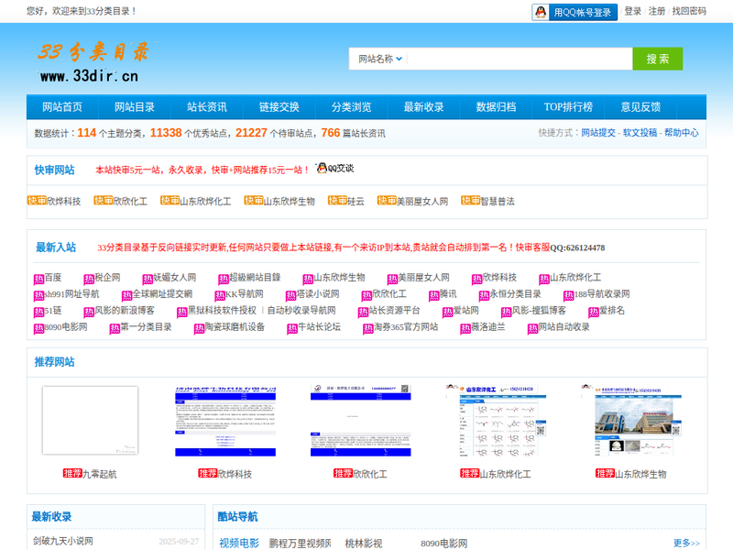Switch to the TOP排行榜 menu item
733x550 pixels.
click(568, 107)
